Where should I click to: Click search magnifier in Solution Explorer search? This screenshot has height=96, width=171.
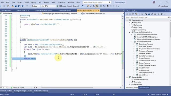(169, 17)
